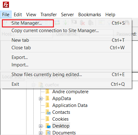Open Site Manager from File menu
Screen dimensions: 138x135
point(66,23)
